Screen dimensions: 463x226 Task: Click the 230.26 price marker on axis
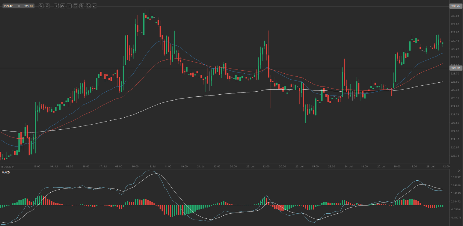(x=455, y=6)
